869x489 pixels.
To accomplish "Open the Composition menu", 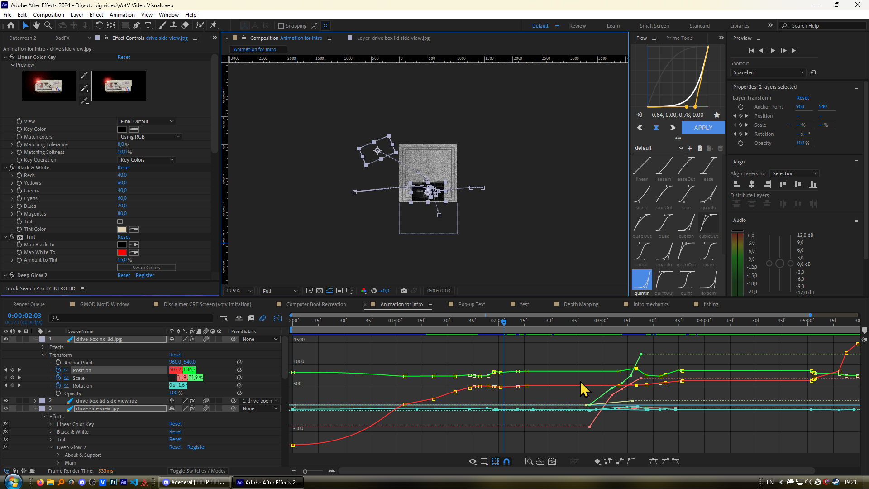I will click(48, 14).
